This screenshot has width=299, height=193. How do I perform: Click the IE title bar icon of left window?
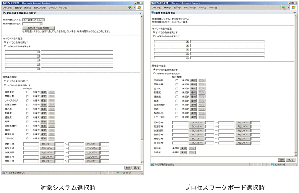tap(3, 3)
